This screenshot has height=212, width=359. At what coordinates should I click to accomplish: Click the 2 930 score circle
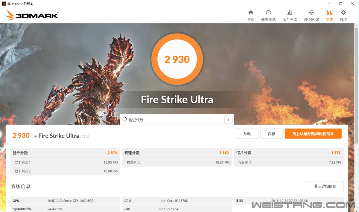coord(177,59)
